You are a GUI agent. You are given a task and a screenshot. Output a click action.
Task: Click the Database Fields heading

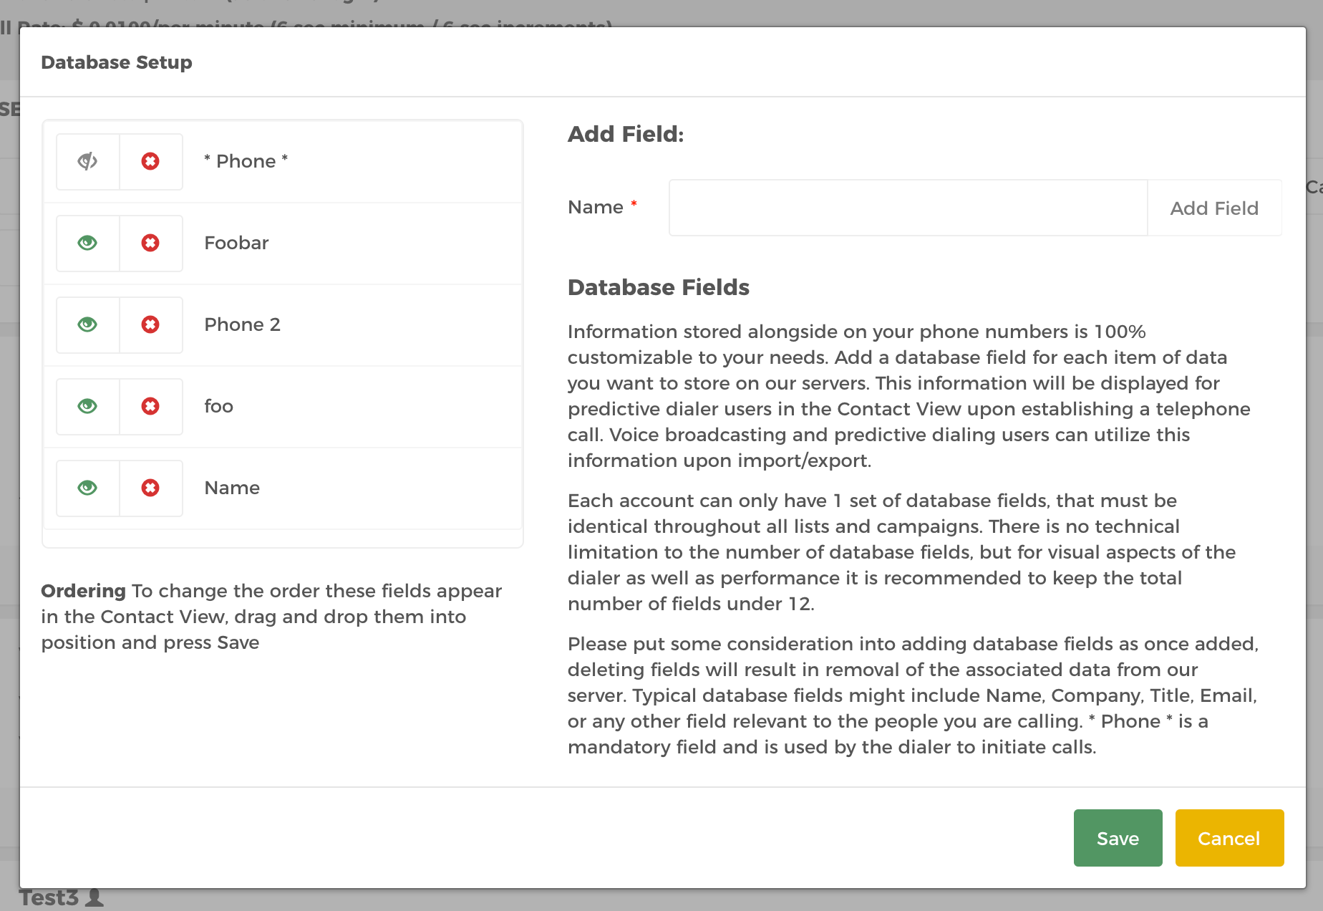tap(658, 287)
